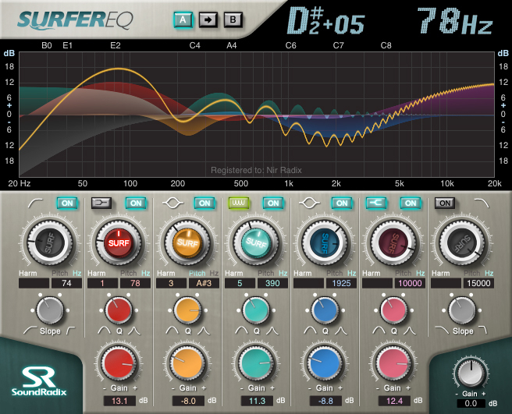Click the grey SURF button on high-pass band
Viewport: 512px width, 414px height.
pos(50,243)
